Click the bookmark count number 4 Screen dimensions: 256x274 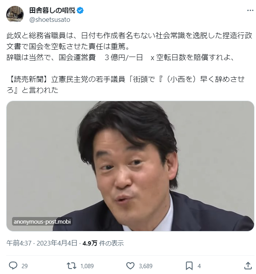click(x=199, y=266)
